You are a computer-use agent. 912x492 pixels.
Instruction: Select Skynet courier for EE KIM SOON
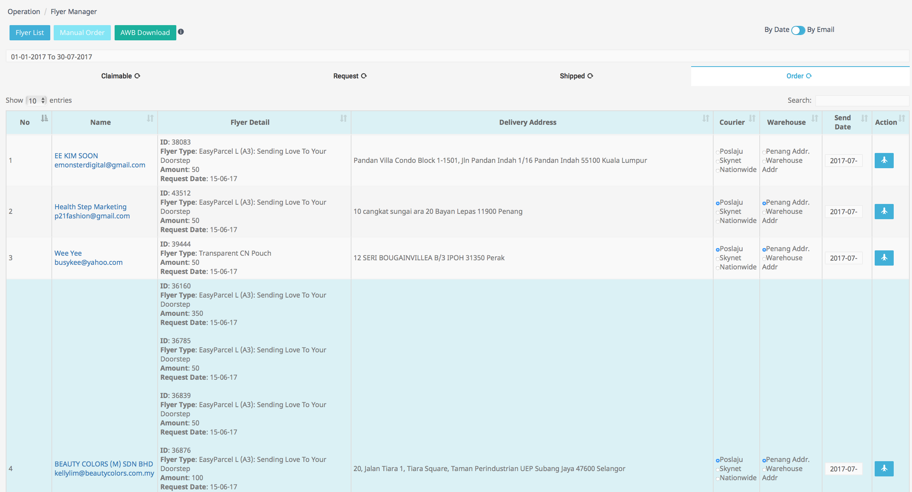pyautogui.click(x=718, y=161)
